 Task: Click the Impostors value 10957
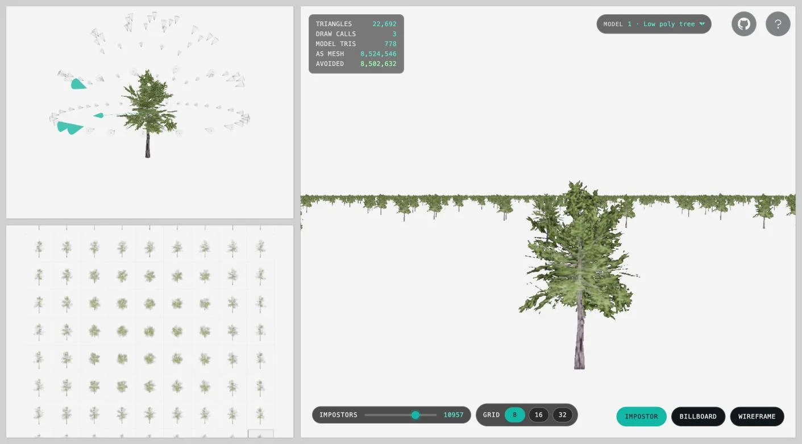coord(454,415)
